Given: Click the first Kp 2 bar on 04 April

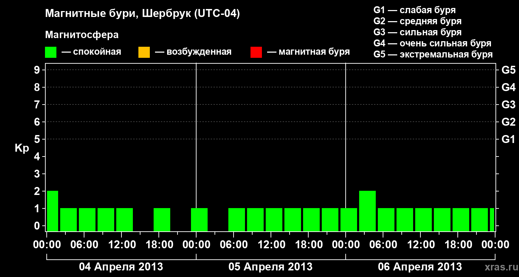Looking at the screenshot, I should tap(53, 211).
